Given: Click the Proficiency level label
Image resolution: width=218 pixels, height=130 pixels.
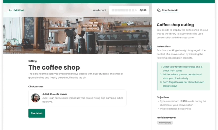Looking at the screenshot, I should pyautogui.click(x=166, y=118).
